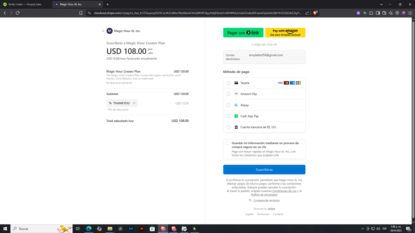415x233 pixels.
Task: Expand the tab search dropdown arrow
Action: (381, 4)
